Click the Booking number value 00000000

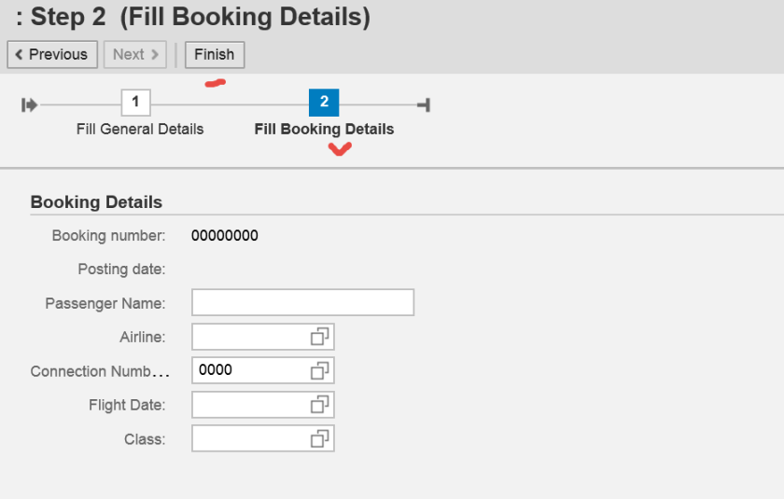tap(225, 236)
